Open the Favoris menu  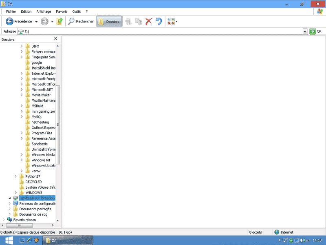[x=62, y=11]
